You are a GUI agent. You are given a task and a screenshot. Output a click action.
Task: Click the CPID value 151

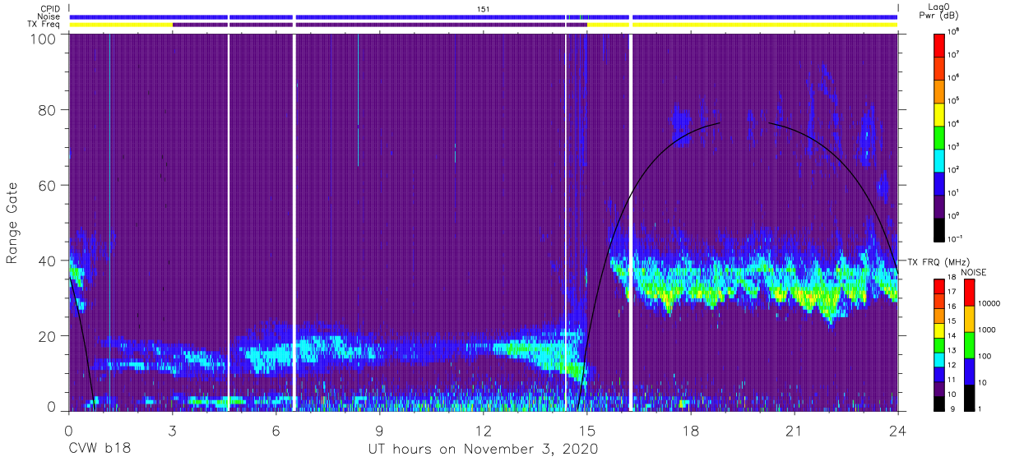[484, 8]
